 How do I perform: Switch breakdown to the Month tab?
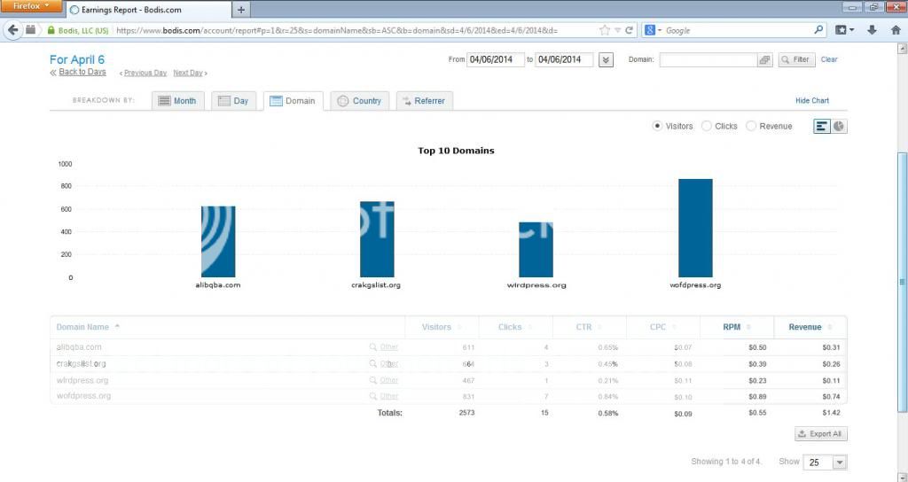pos(177,101)
